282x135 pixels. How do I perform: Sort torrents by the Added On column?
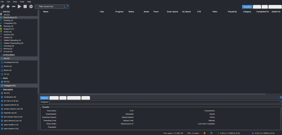pyautogui.click(x=276, y=12)
